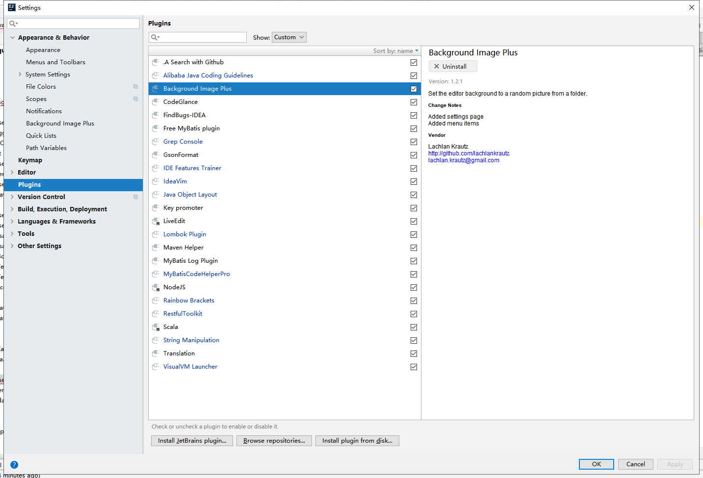This screenshot has width=703, height=478.
Task: Expand the Version Control node
Action: [12, 197]
